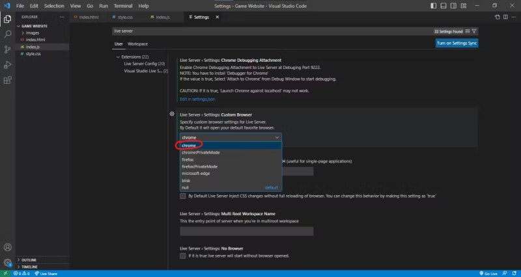The height and width of the screenshot is (277, 521).
Task: Select the User settings tab
Action: [119, 44]
